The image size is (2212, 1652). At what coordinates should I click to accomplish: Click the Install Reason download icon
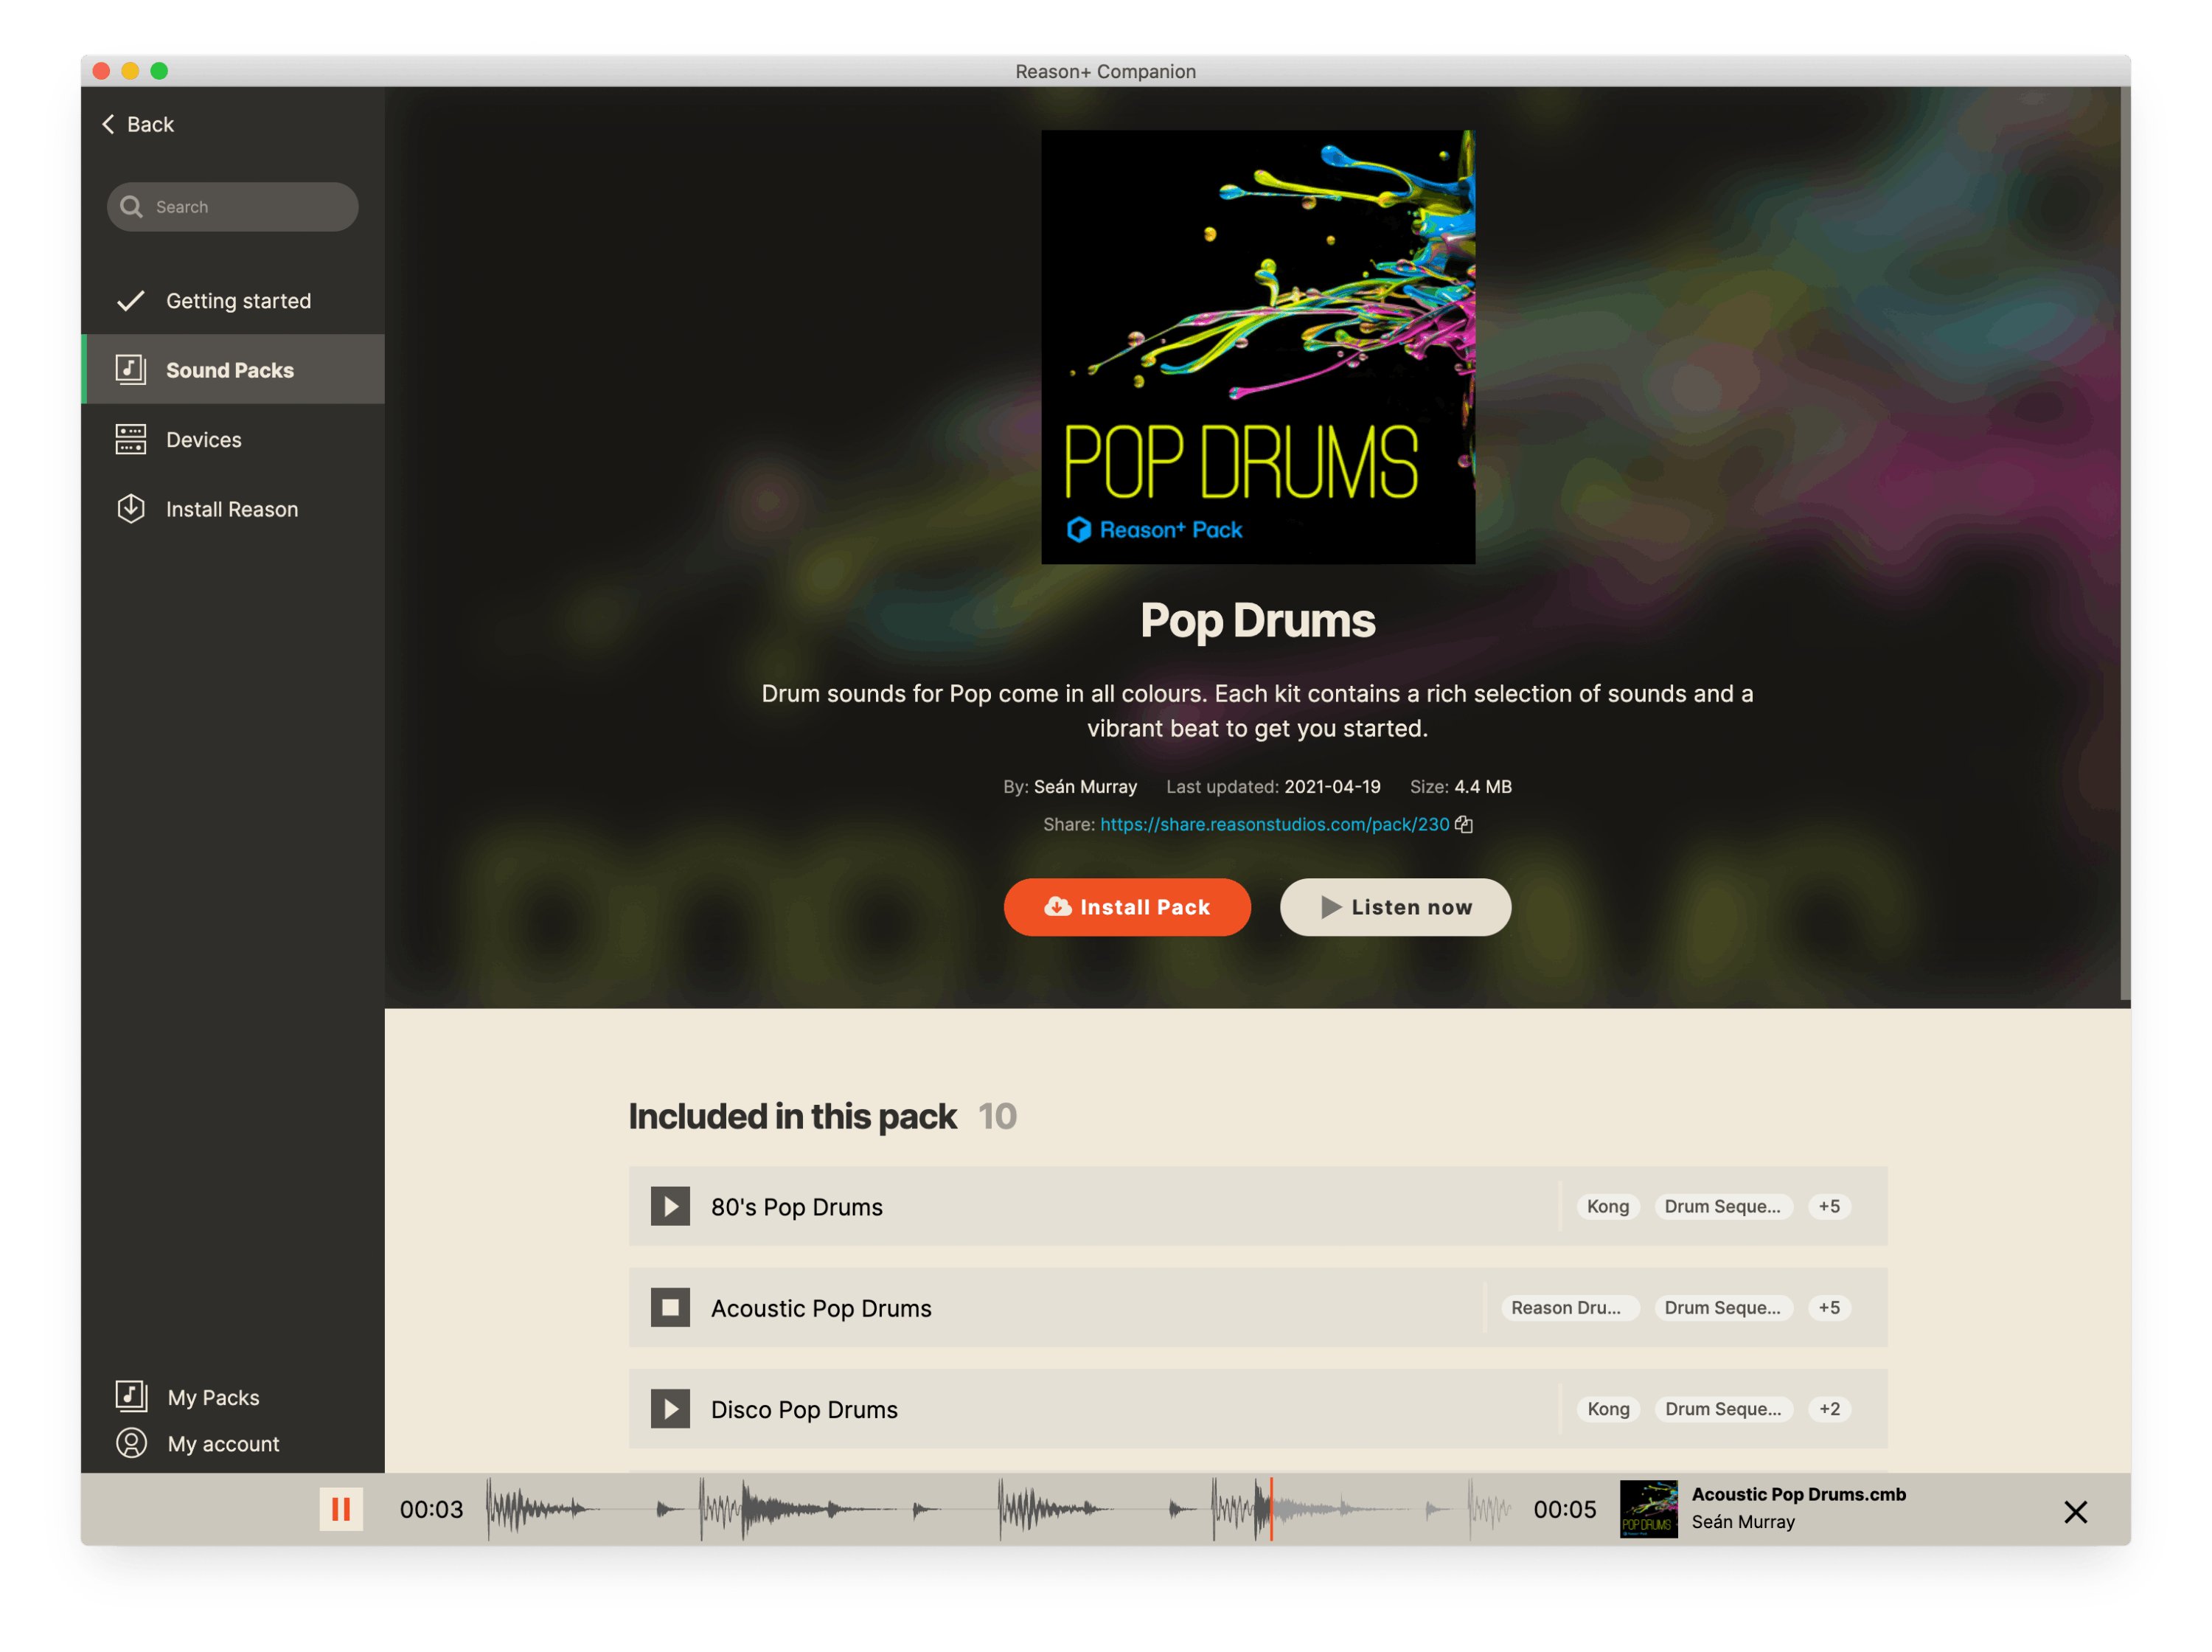pyautogui.click(x=131, y=509)
